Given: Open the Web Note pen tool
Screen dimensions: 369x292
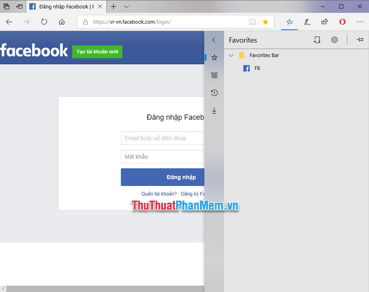Looking at the screenshot, I should (x=307, y=22).
